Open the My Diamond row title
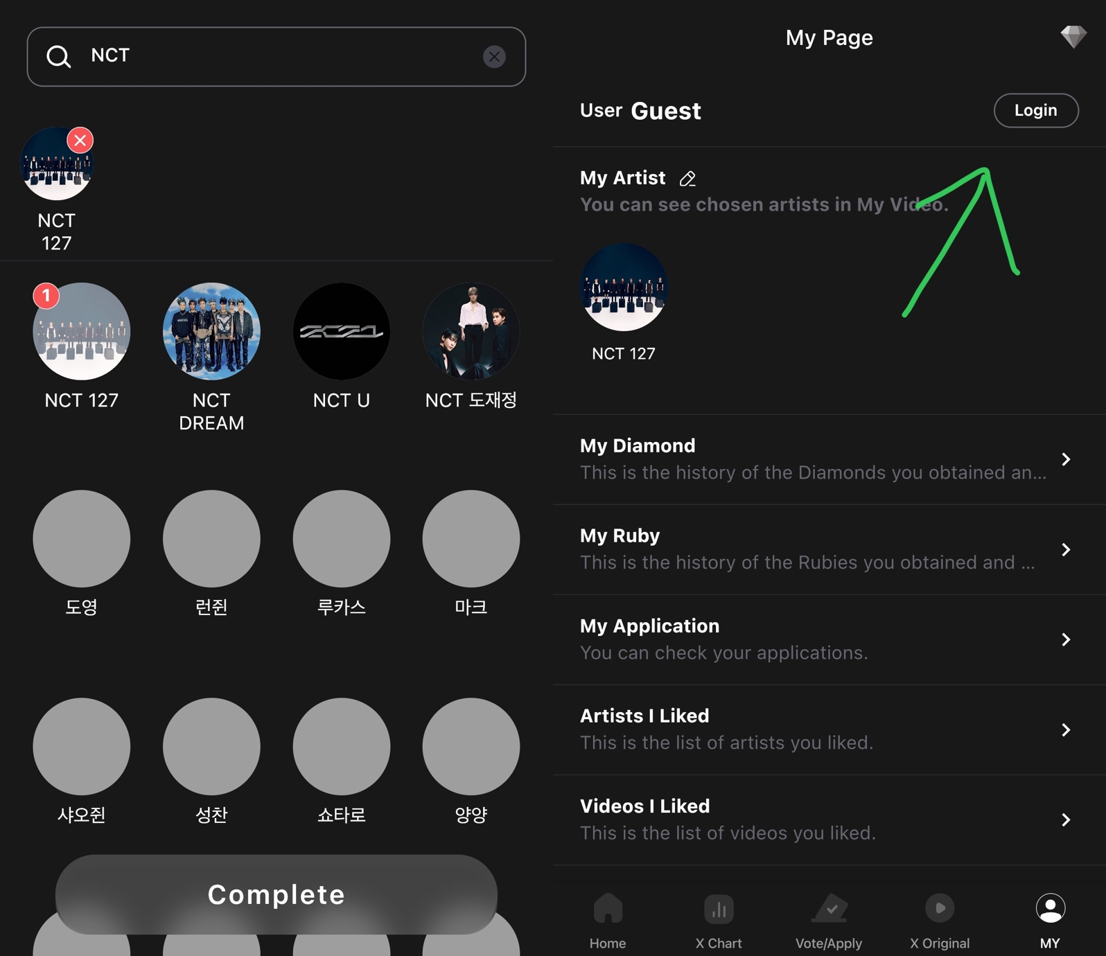This screenshot has width=1106, height=956. pos(638,445)
